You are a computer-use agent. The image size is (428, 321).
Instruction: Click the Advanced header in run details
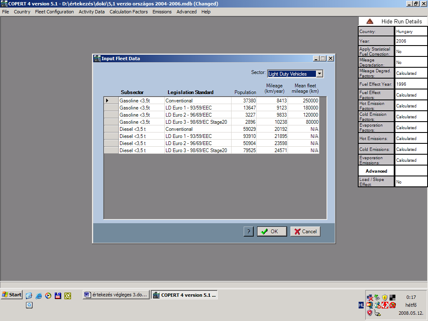pos(377,171)
